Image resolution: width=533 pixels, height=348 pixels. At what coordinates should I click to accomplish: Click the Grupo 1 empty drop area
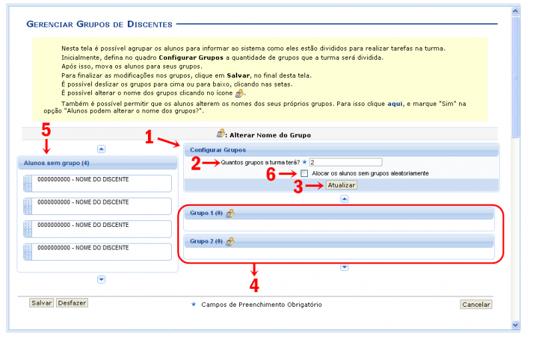click(339, 225)
